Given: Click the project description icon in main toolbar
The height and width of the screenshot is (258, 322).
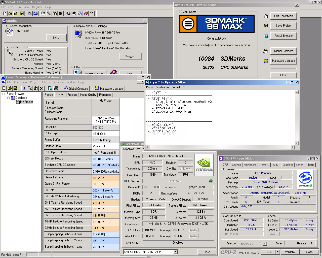Looking at the screenshot, I should [44, 13].
